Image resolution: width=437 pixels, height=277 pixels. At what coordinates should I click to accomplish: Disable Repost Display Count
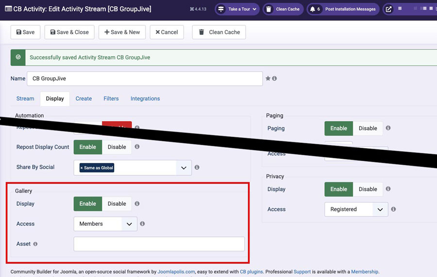[117, 147]
